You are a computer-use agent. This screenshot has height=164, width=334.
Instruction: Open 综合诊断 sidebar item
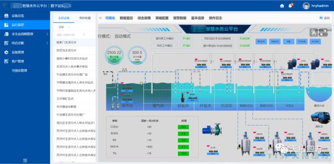click(x=25, y=43)
